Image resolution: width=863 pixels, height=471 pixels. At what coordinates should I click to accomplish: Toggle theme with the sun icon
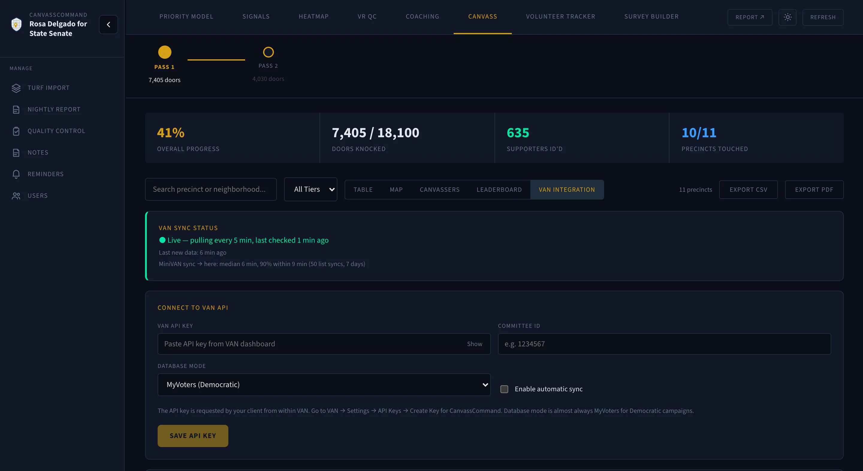pos(787,17)
